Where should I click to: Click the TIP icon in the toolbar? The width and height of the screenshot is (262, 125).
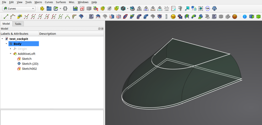[x=208, y=8]
